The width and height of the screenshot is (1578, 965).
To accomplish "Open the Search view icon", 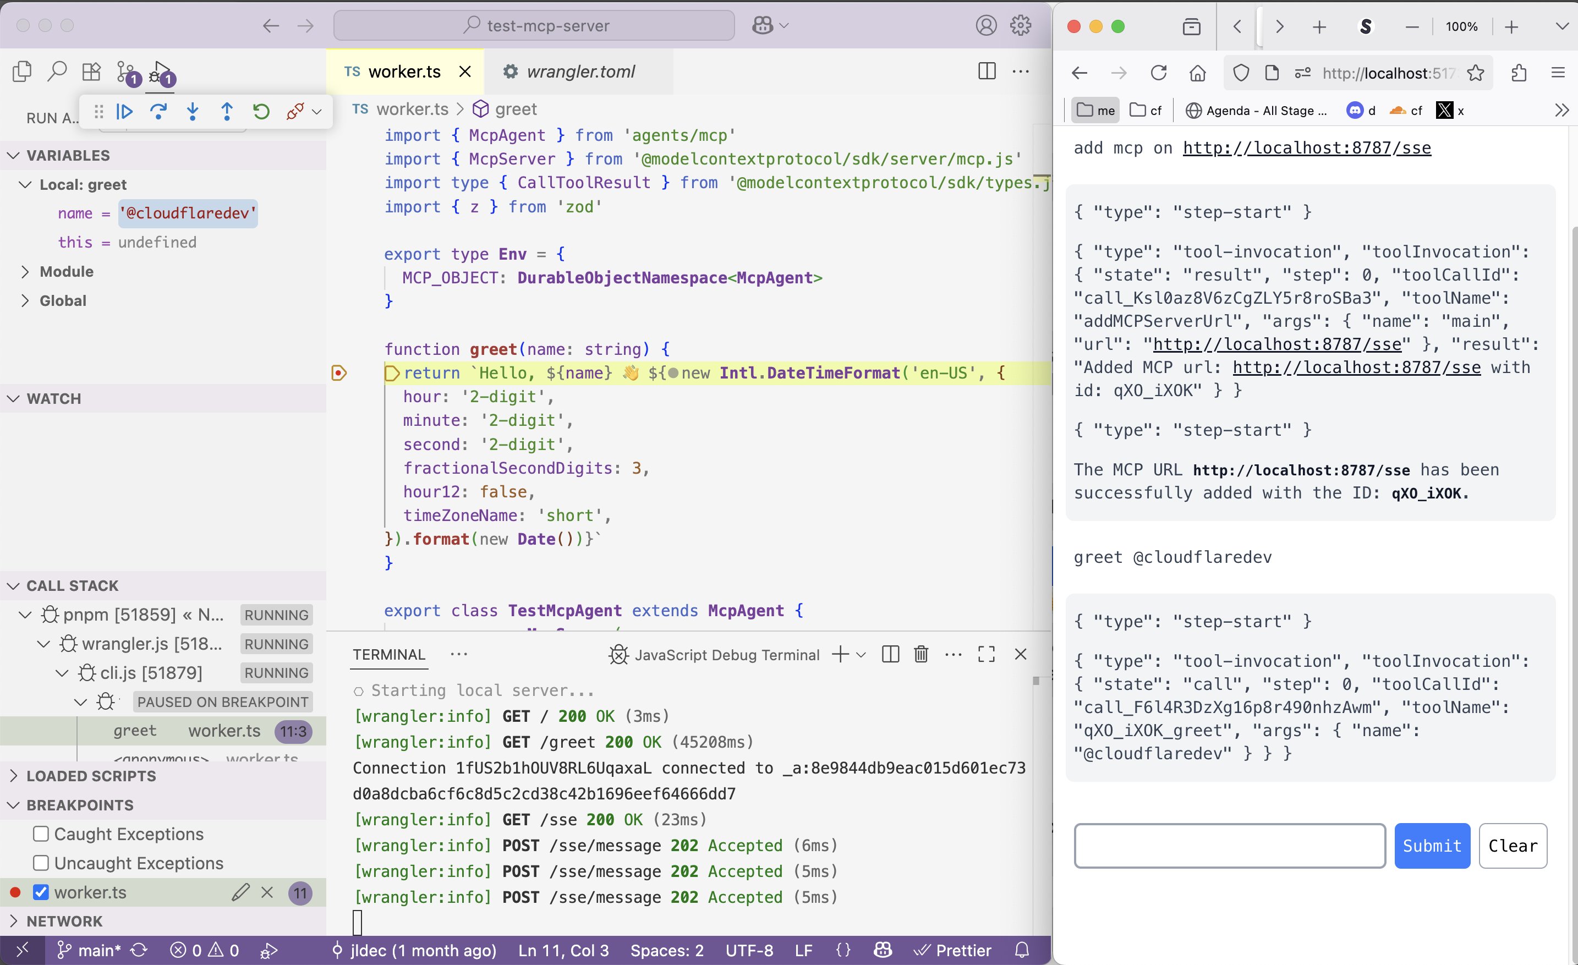I will 57,71.
